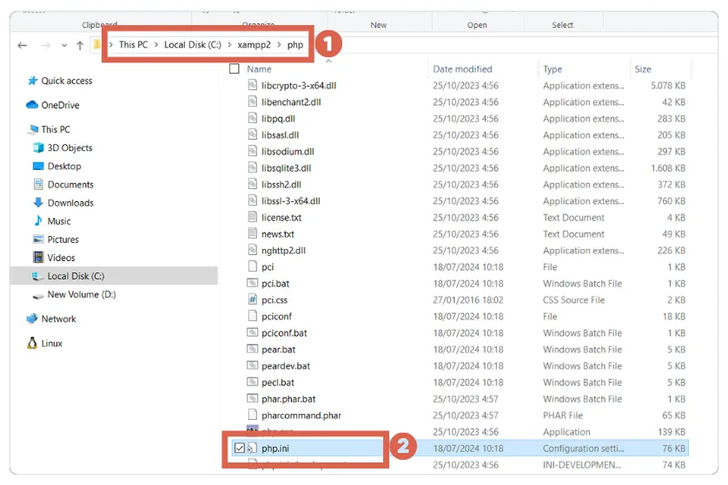Select Local Disk (C:) in the address breadcrumb
Viewport: 728px width, 485px height.
coord(193,44)
